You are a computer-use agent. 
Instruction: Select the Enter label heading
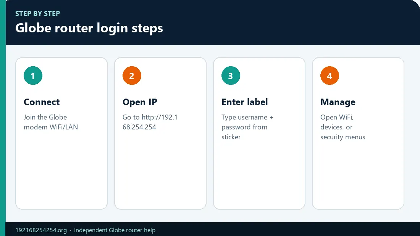click(244, 102)
